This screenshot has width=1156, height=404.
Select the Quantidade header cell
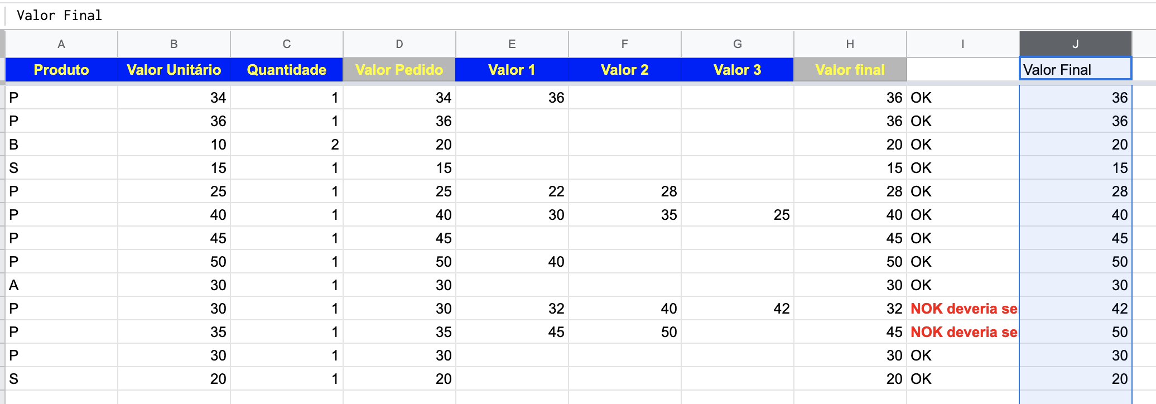coord(287,70)
